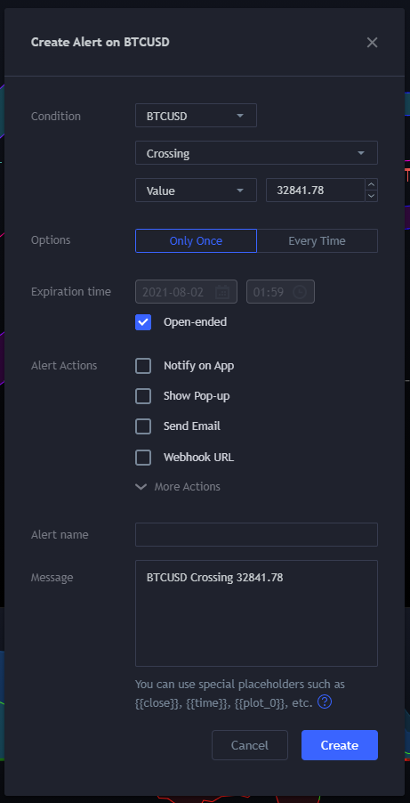Click the placeholders help question mark icon

(325, 702)
